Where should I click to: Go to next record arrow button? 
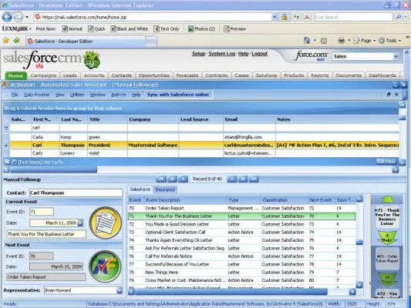tap(232, 179)
